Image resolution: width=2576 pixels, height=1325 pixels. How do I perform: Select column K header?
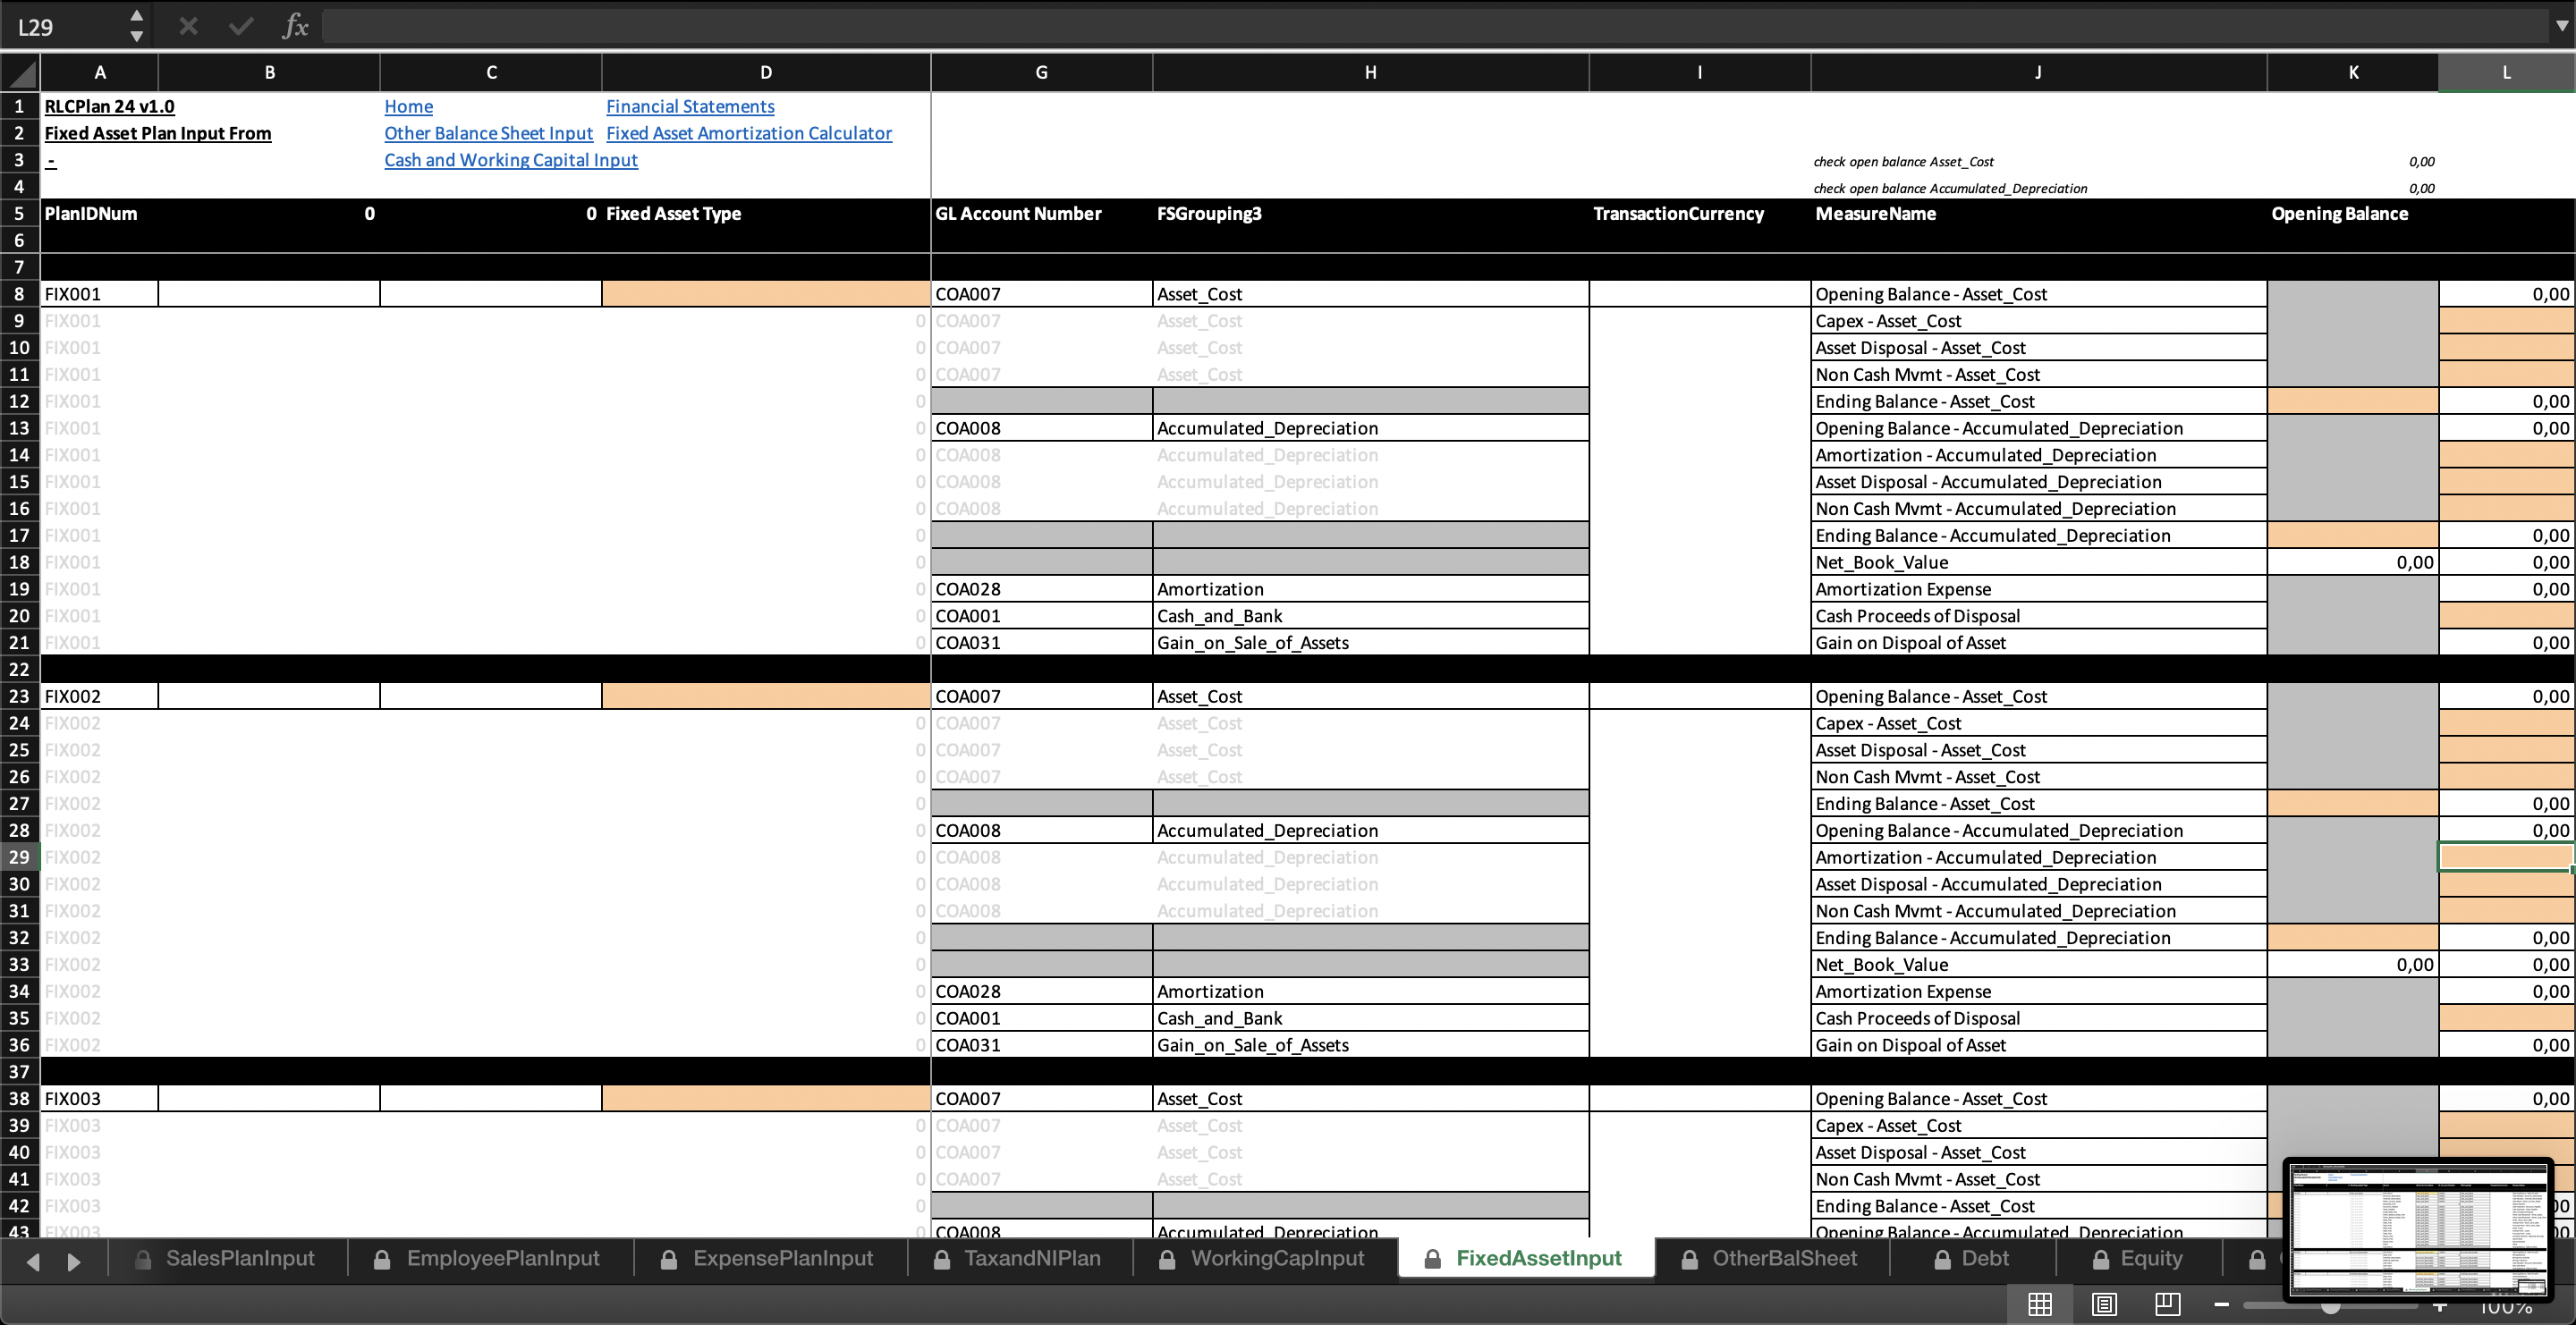(2353, 72)
